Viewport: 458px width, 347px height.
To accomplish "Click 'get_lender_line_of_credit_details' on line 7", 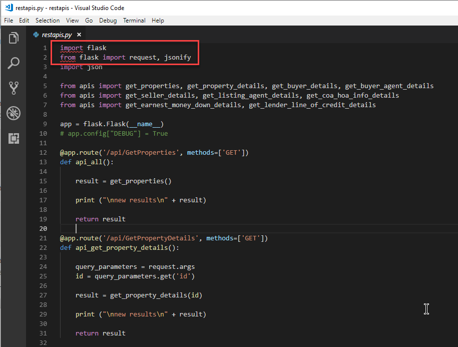I will click(312, 105).
